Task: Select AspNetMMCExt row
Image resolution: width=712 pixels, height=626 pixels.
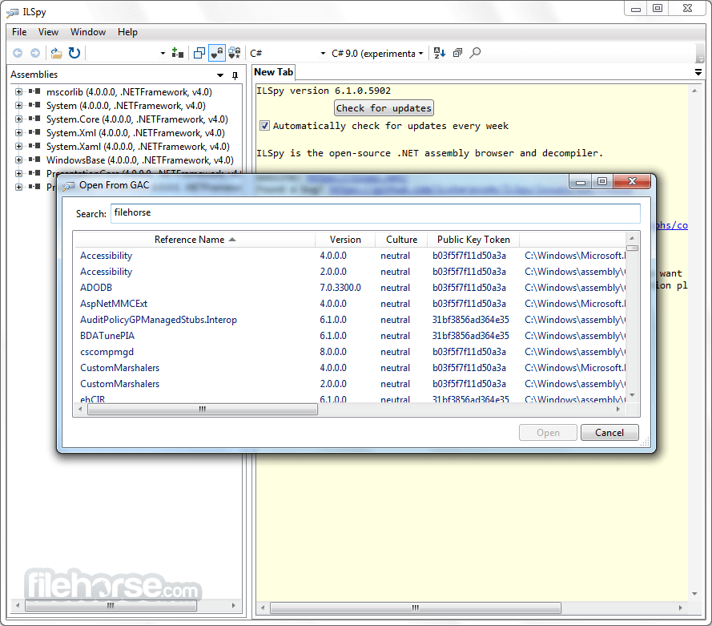Action: [350, 304]
